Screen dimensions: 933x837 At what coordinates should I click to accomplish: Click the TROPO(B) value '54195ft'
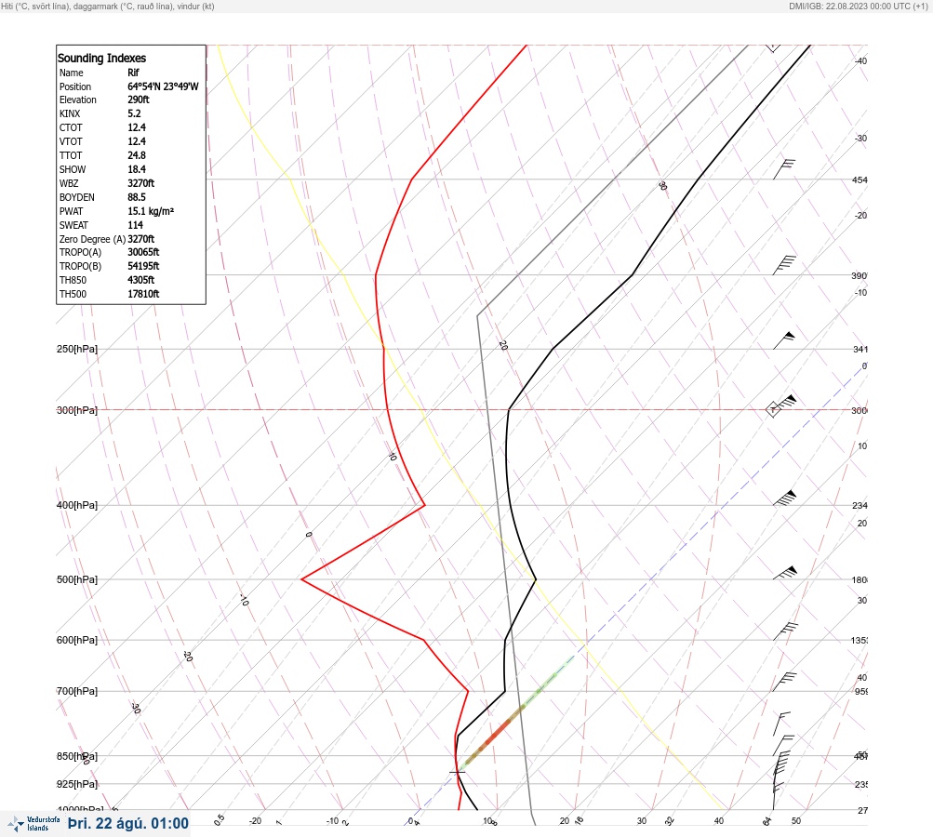point(143,266)
